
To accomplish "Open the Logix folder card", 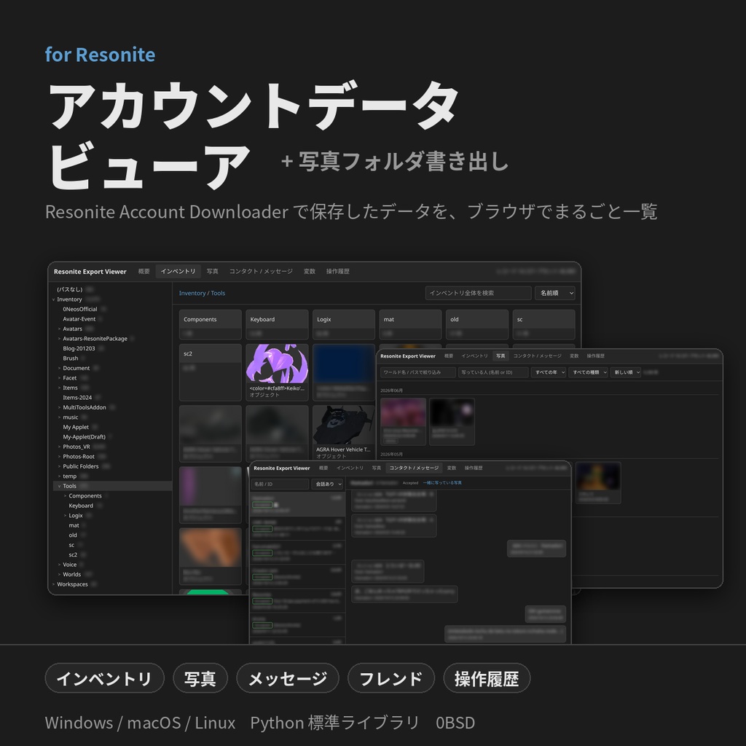I will tap(344, 324).
